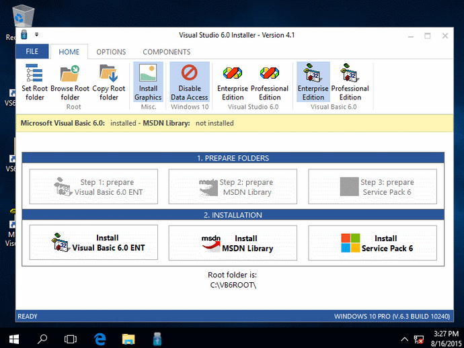The height and width of the screenshot is (348, 464).
Task: Click Disable Data Access for Windows 10
Action: click(x=190, y=82)
